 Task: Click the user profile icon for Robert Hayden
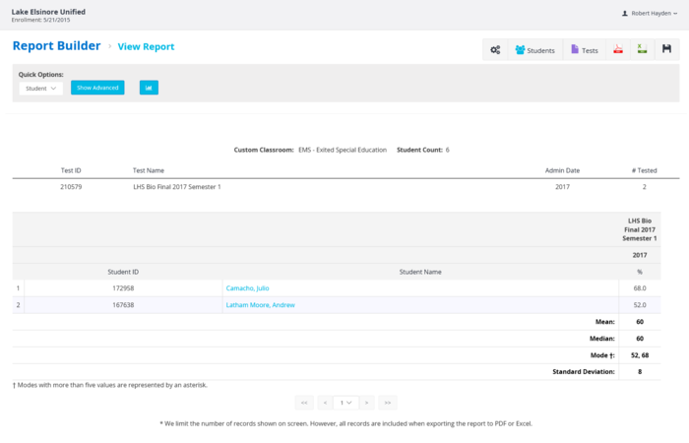click(x=625, y=14)
